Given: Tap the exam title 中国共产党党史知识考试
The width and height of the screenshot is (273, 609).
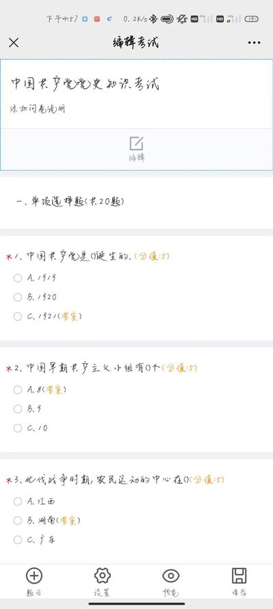Looking at the screenshot, I should [x=86, y=84].
